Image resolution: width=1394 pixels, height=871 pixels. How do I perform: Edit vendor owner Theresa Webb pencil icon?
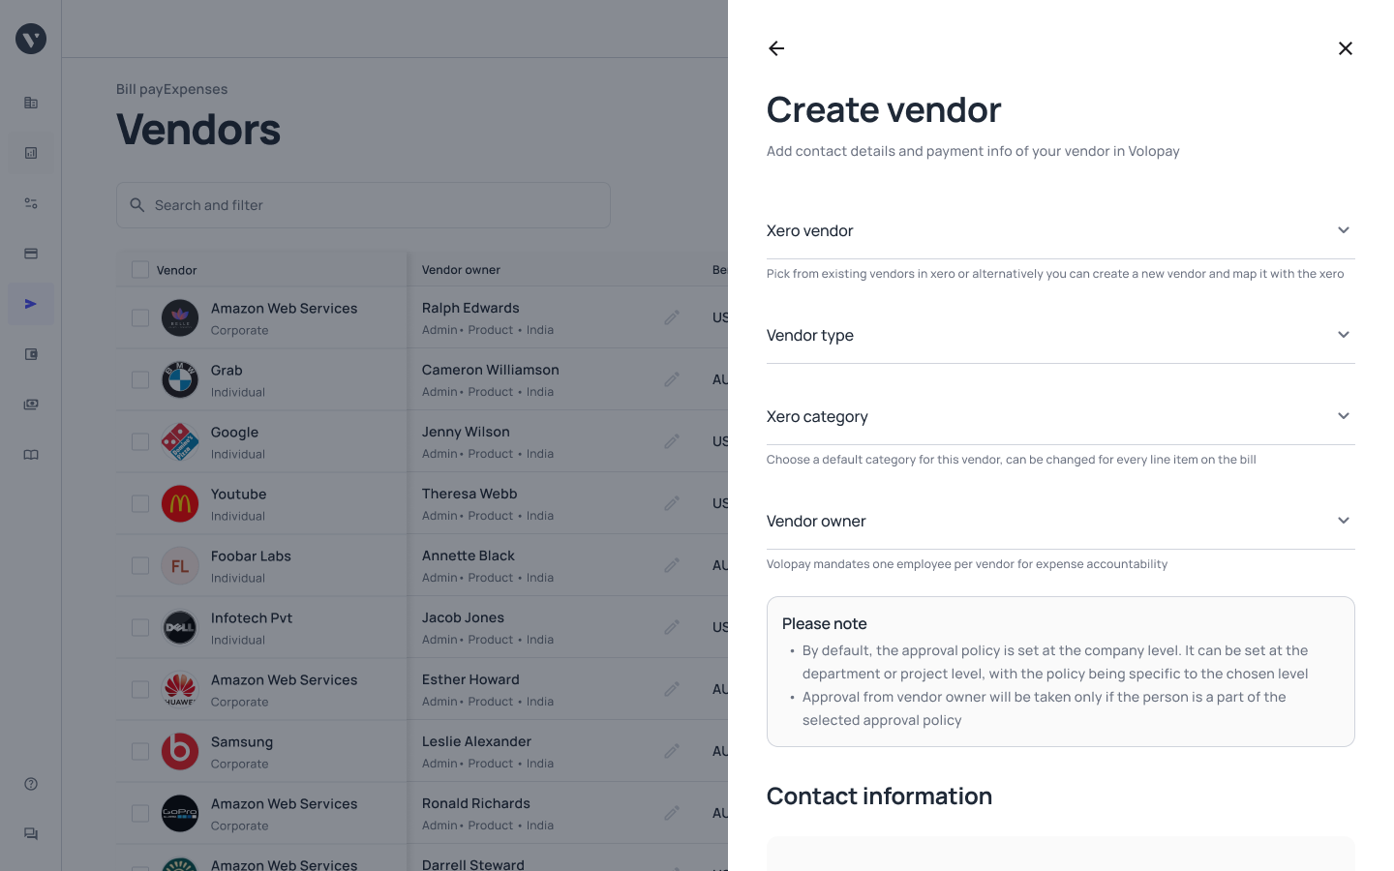(672, 503)
